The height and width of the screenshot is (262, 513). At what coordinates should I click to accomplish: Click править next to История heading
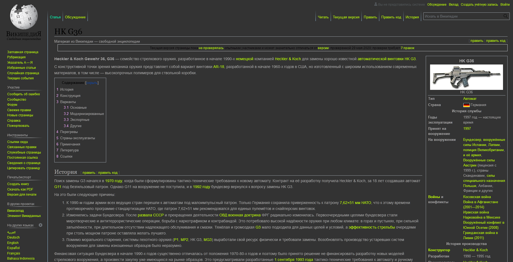coord(89,173)
